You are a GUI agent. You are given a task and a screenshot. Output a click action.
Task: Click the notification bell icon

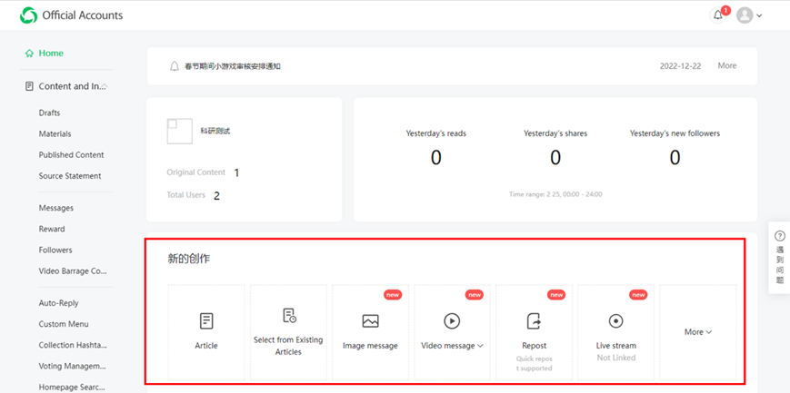pyautogui.click(x=718, y=15)
